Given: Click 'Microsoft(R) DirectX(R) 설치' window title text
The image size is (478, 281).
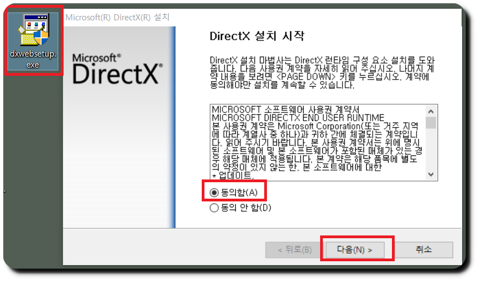Looking at the screenshot, I should click(117, 17).
